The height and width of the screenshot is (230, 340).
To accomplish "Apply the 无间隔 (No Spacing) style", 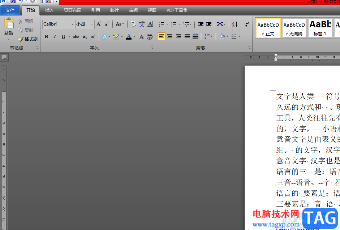I will (294, 28).
